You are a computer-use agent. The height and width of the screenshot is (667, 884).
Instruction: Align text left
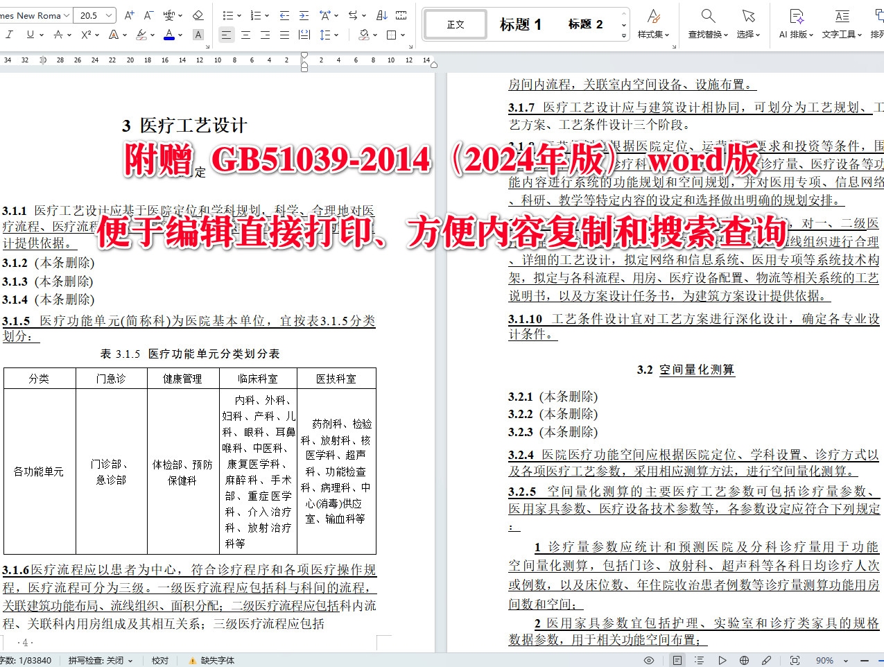click(226, 35)
